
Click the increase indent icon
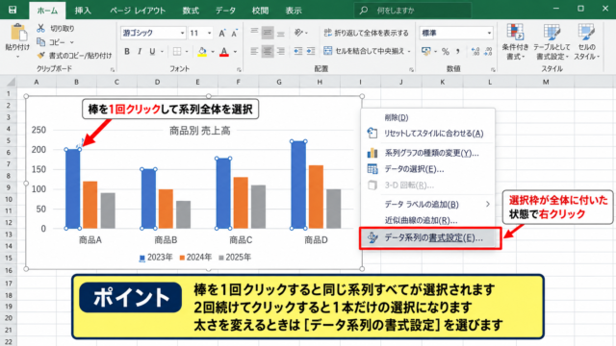coord(311,51)
